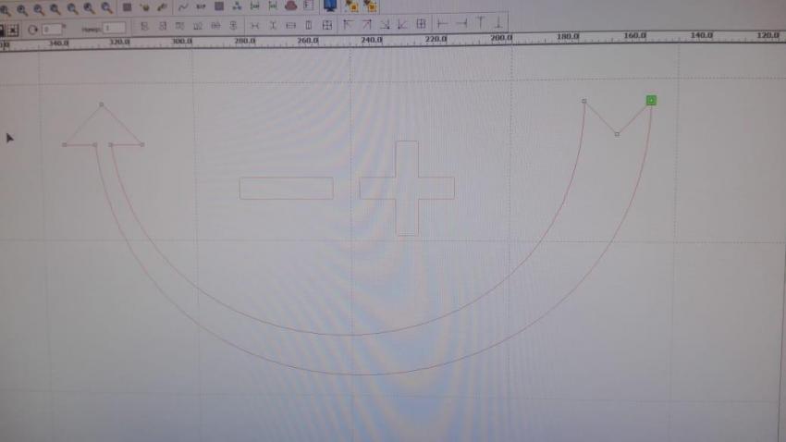This screenshot has width=786, height=442.
Task: Click the minus-shaped rectangle outline
Action: coord(287,188)
